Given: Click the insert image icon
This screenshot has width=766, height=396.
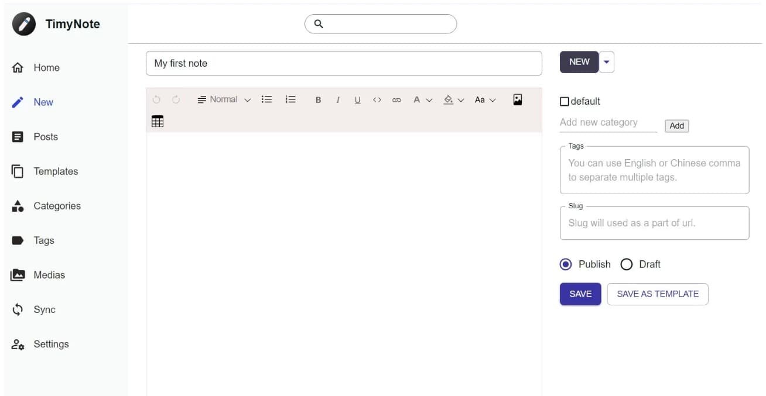Looking at the screenshot, I should pos(517,99).
